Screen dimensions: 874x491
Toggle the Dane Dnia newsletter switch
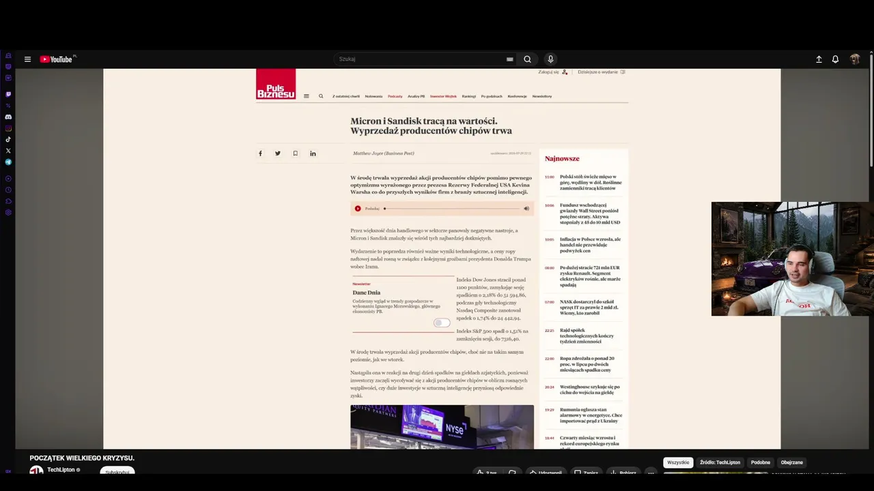tap(442, 323)
